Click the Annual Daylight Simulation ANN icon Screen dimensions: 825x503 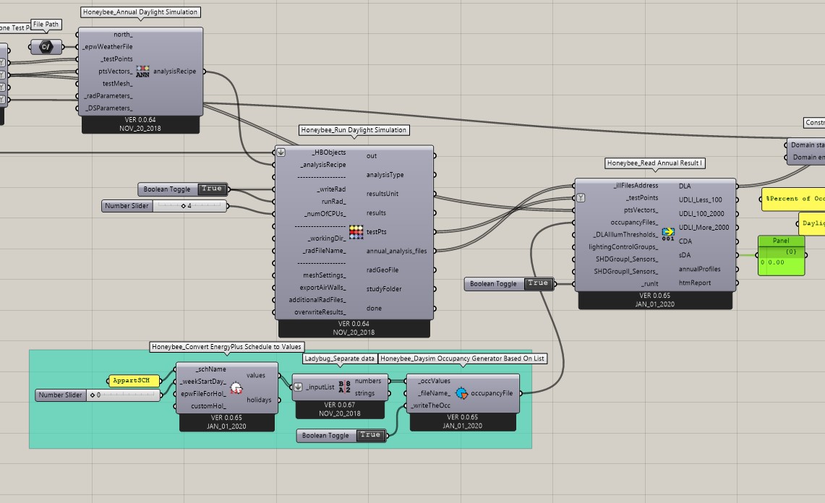142,72
